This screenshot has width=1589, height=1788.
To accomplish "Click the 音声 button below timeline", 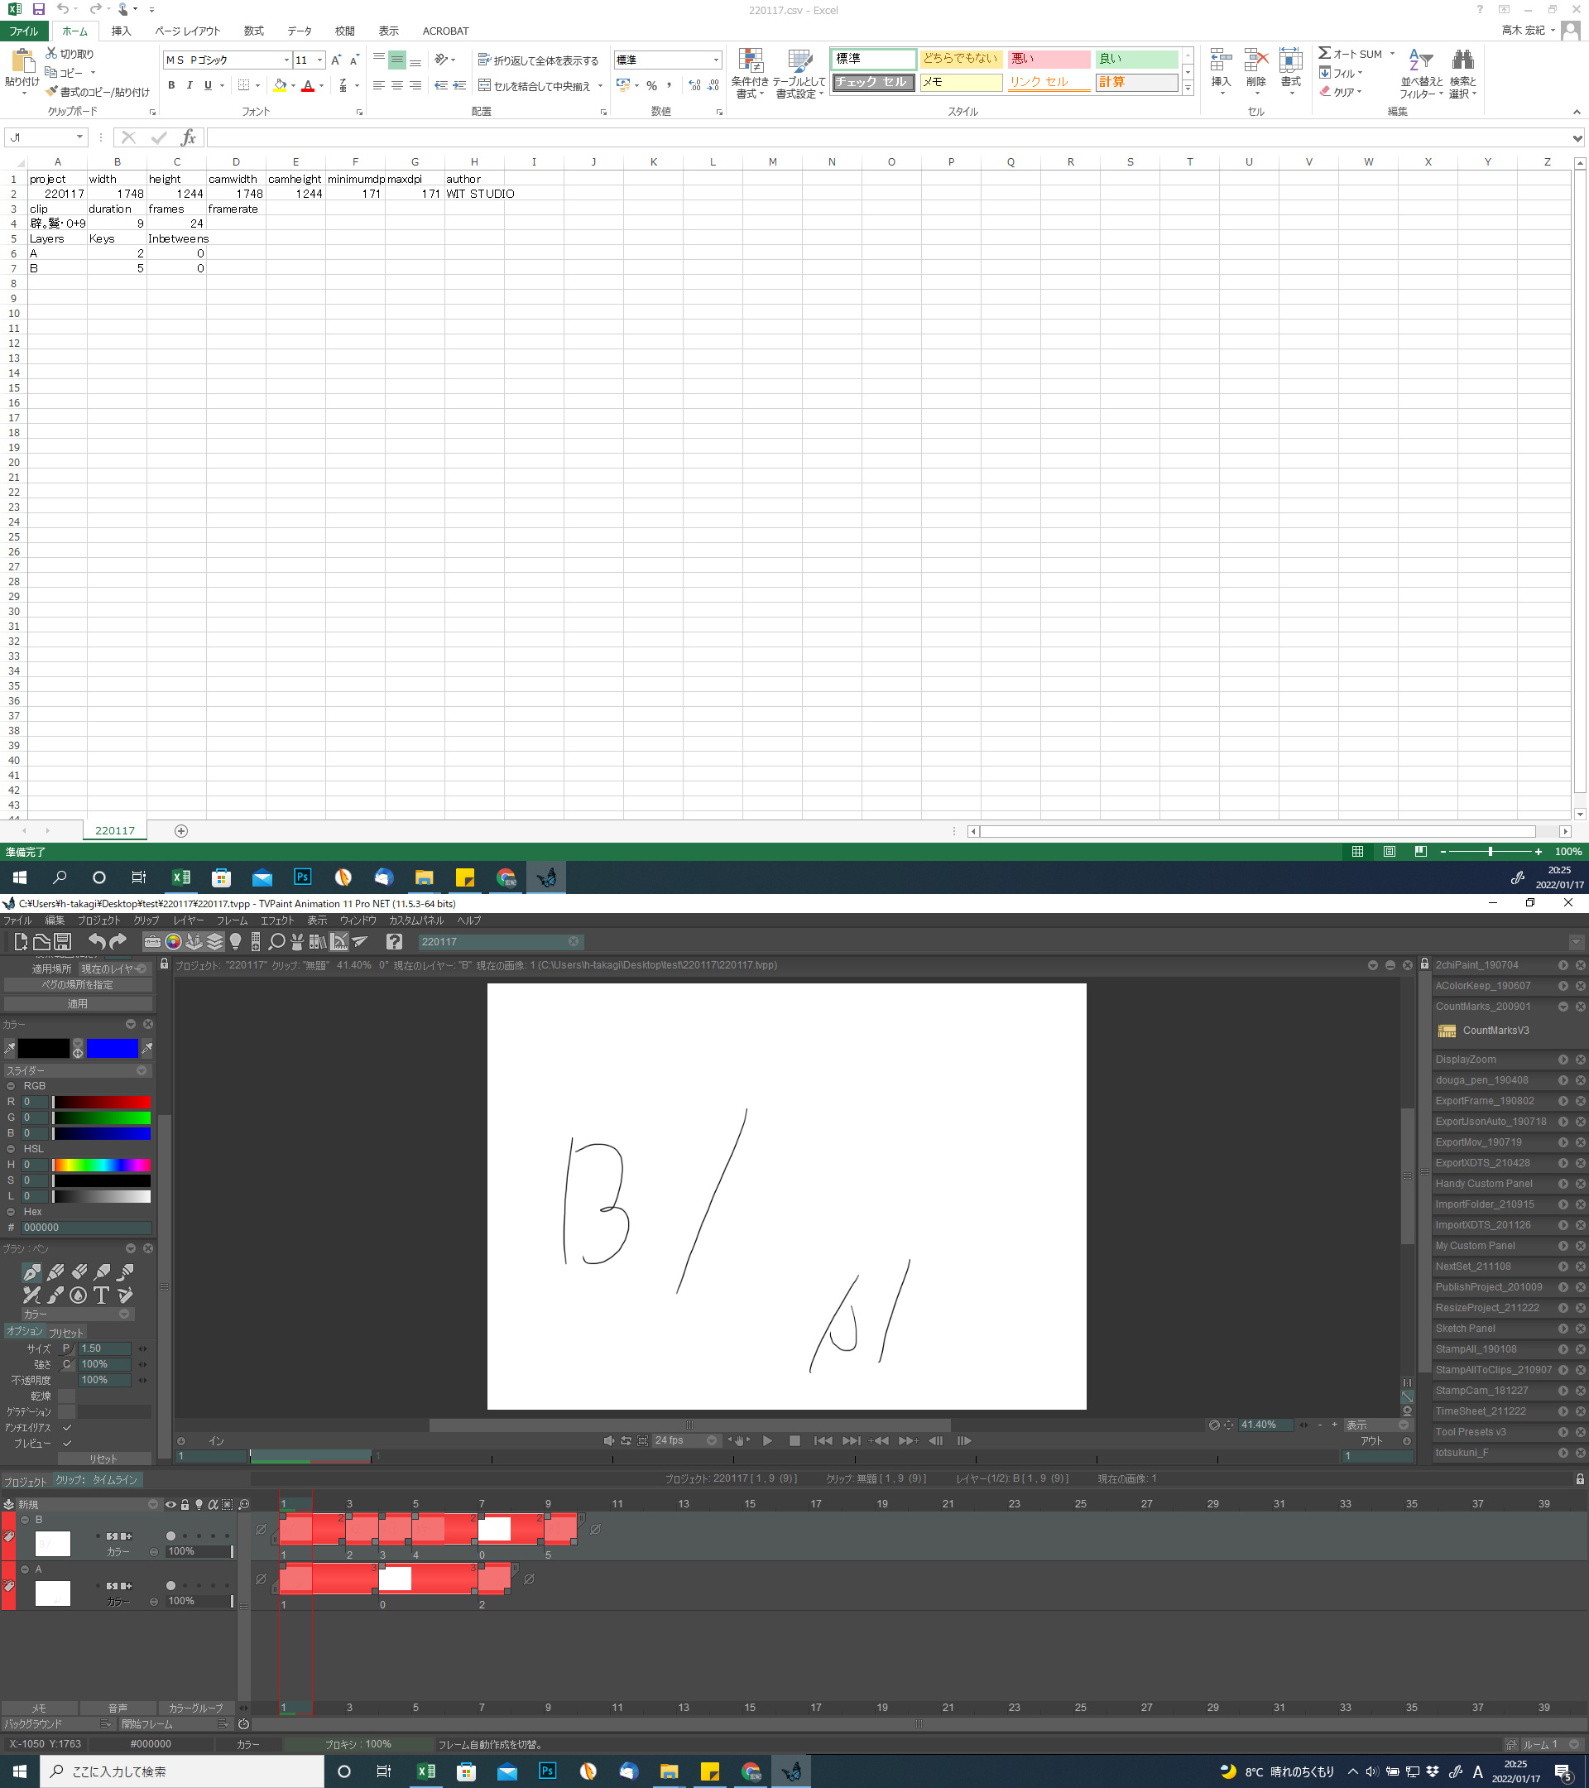I will (x=118, y=1708).
